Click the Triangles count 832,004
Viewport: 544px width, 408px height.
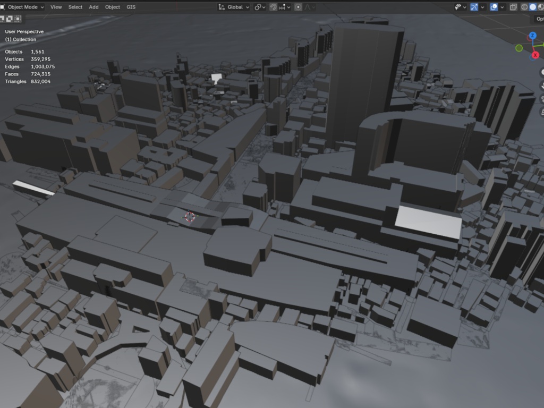coord(40,81)
